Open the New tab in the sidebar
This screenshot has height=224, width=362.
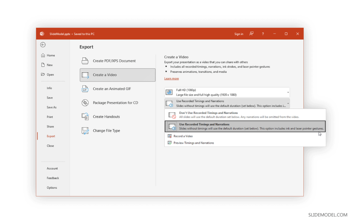pyautogui.click(x=50, y=65)
